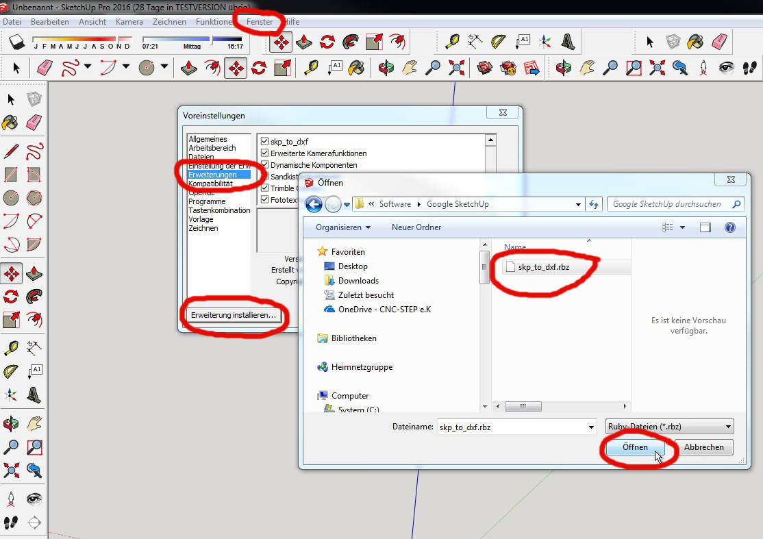Select Rectangle tool in left palette
763x539 pixels.
click(11, 175)
